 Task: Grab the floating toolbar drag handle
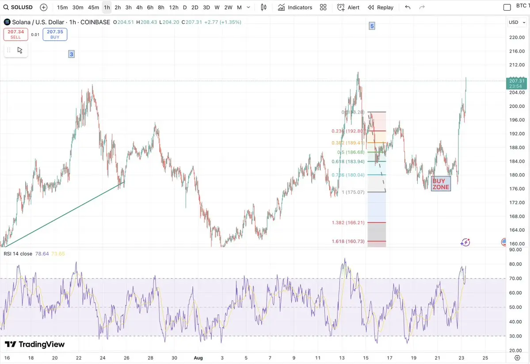[x=9, y=50]
